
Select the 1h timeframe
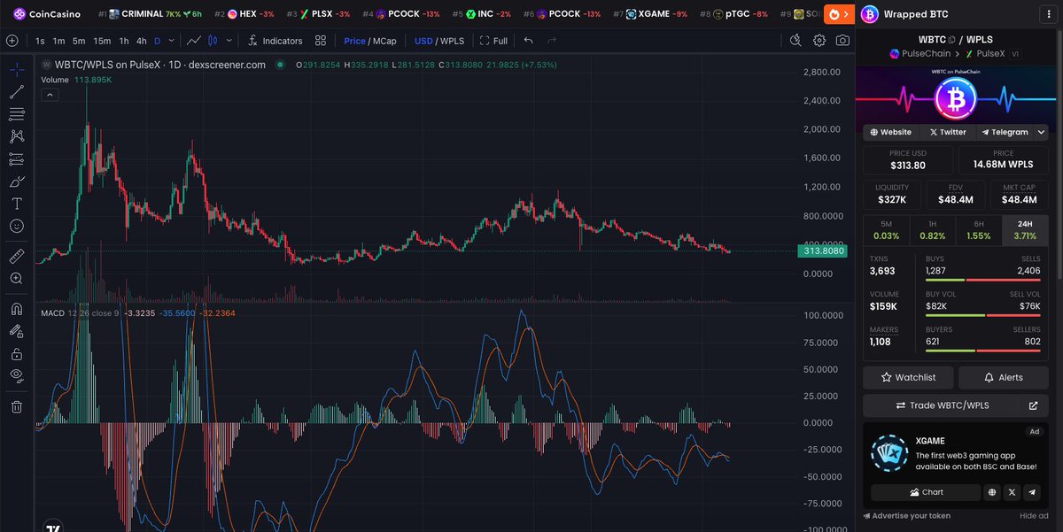click(124, 41)
